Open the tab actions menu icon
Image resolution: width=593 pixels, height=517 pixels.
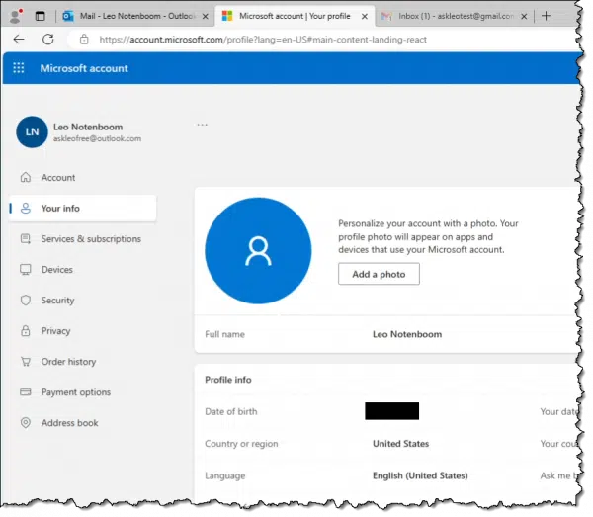click(41, 16)
